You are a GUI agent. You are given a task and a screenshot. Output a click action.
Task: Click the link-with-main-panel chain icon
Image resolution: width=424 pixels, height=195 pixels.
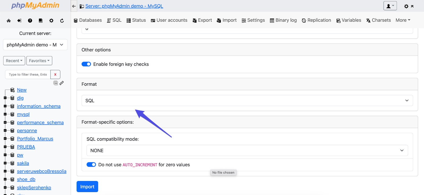pyautogui.click(x=61, y=83)
